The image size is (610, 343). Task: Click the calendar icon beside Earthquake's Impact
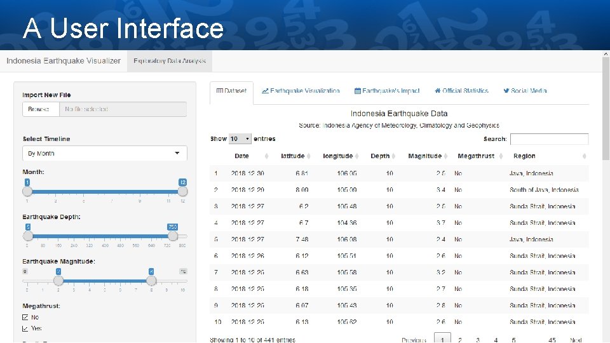pyautogui.click(x=358, y=91)
